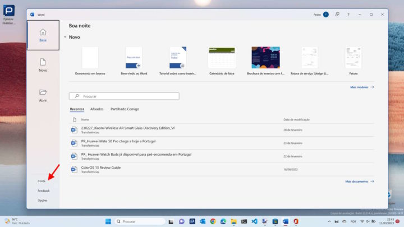Open the Conta account page

[42, 181]
